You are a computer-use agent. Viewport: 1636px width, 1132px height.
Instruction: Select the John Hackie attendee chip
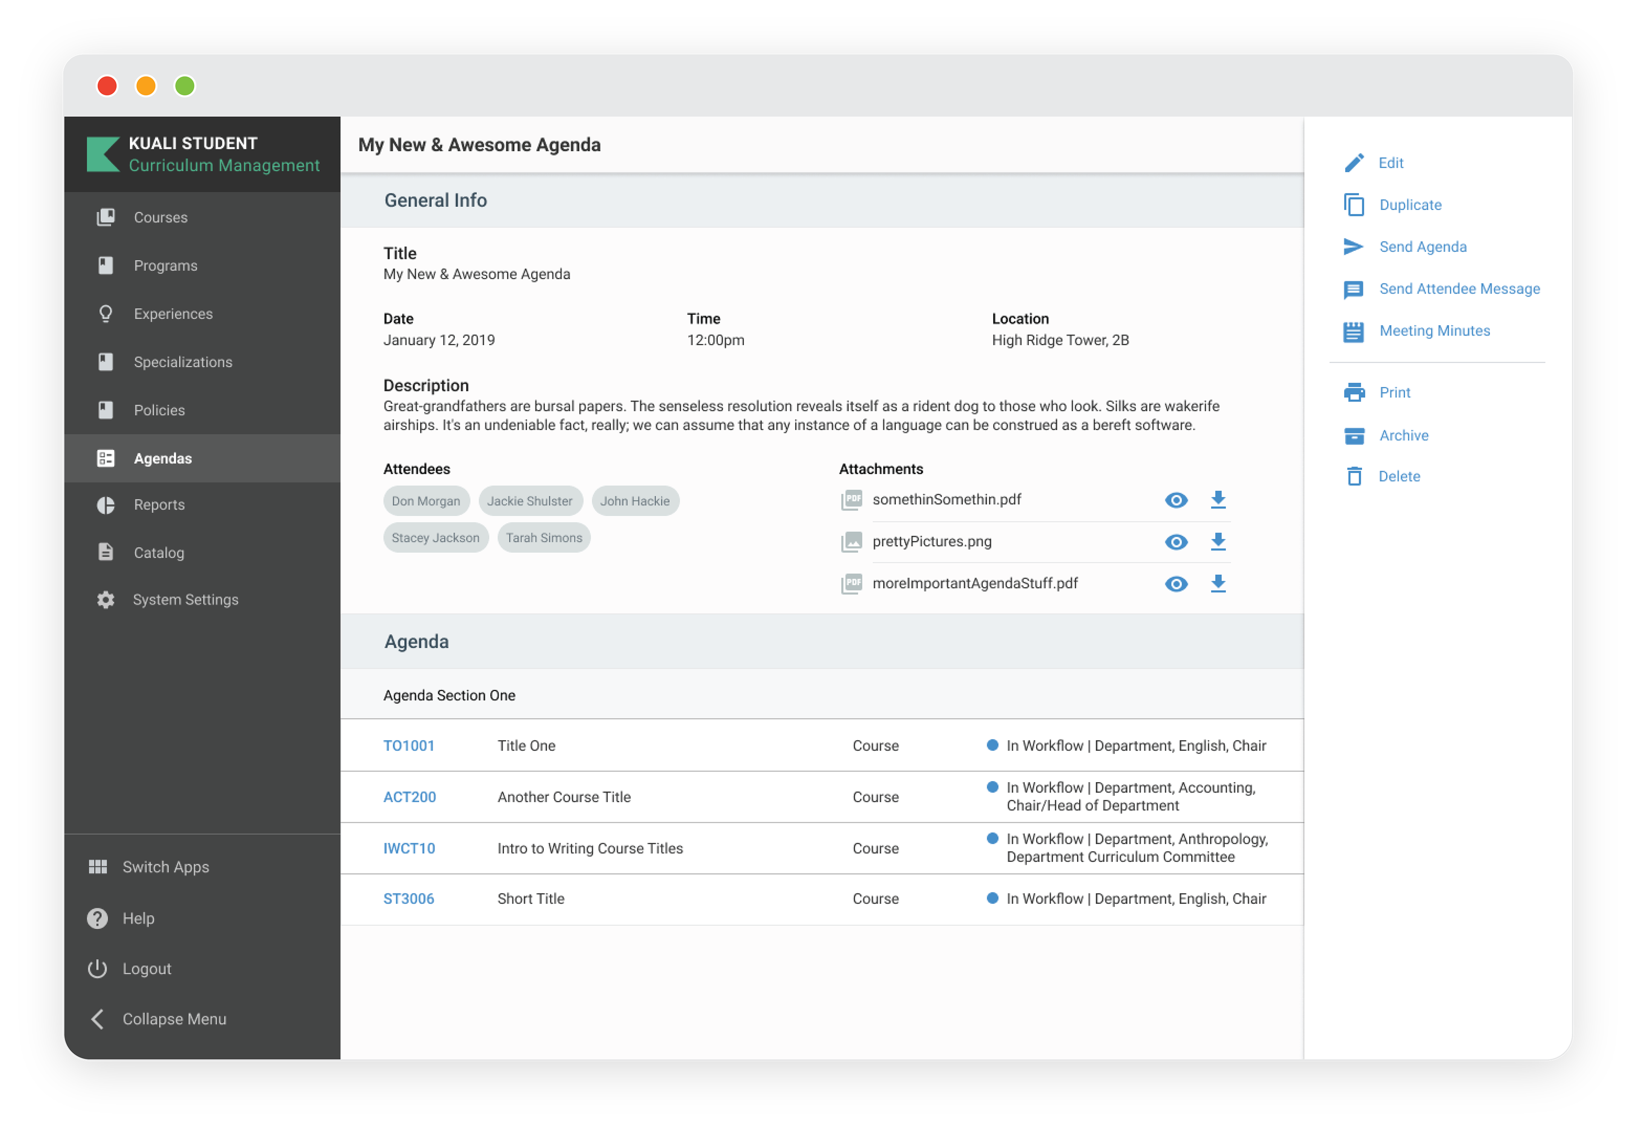[635, 501]
